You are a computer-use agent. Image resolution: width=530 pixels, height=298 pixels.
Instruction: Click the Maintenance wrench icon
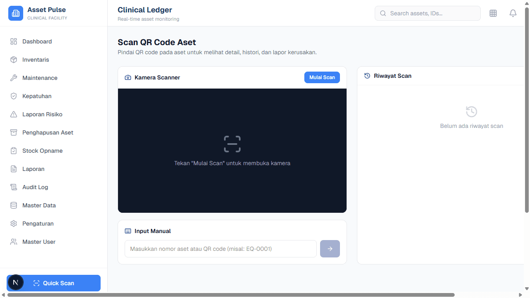pos(14,78)
